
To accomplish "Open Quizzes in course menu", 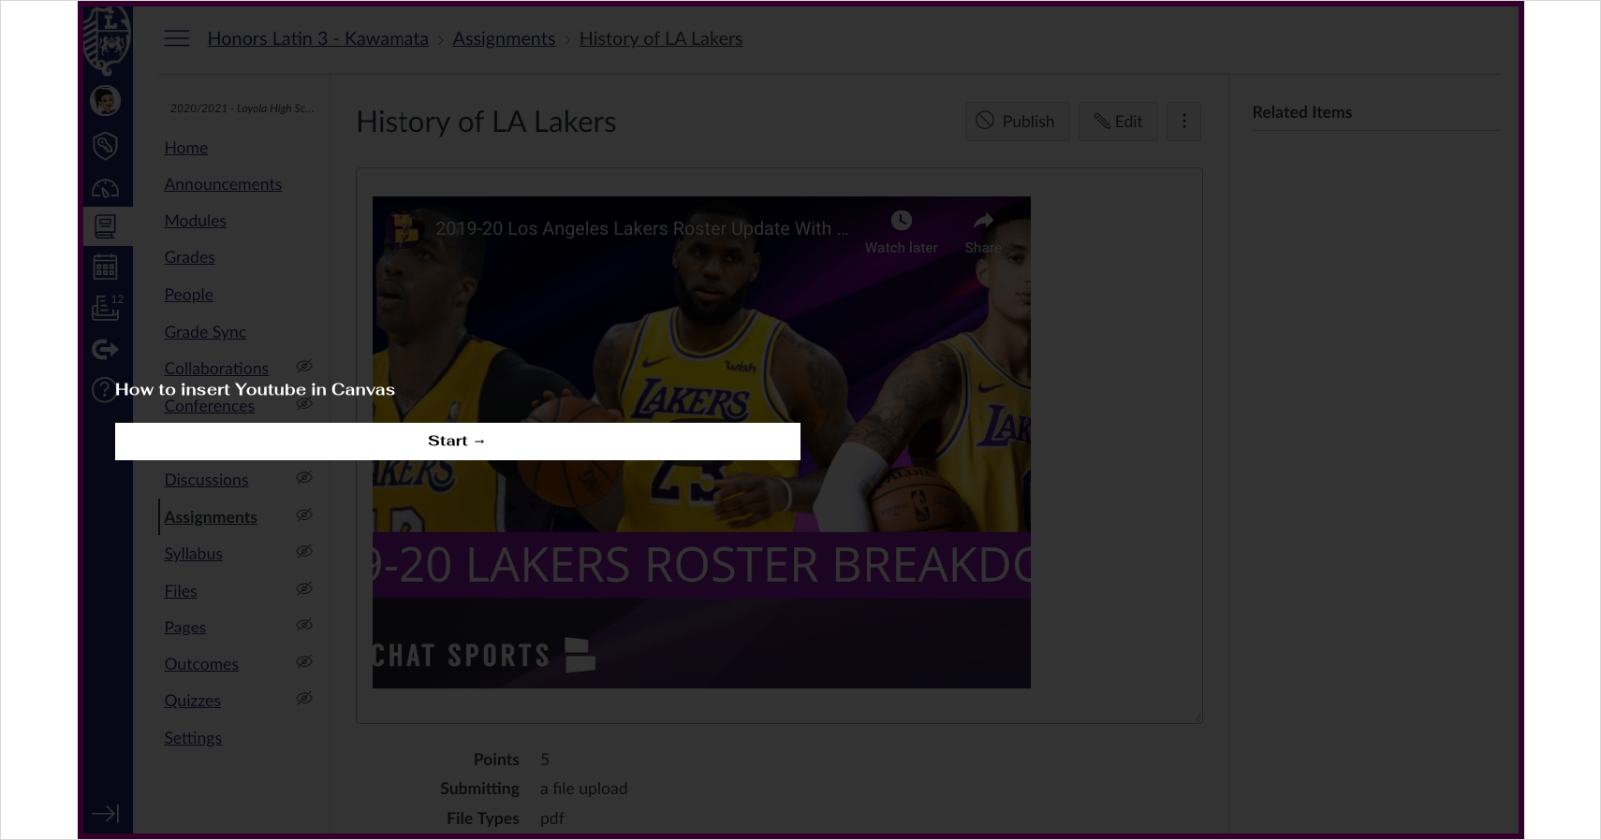I will [192, 701].
